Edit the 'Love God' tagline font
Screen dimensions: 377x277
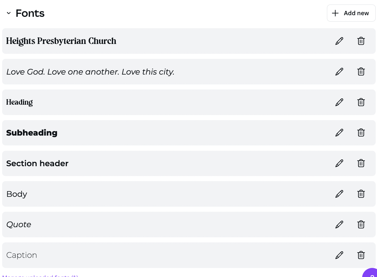pyautogui.click(x=339, y=72)
